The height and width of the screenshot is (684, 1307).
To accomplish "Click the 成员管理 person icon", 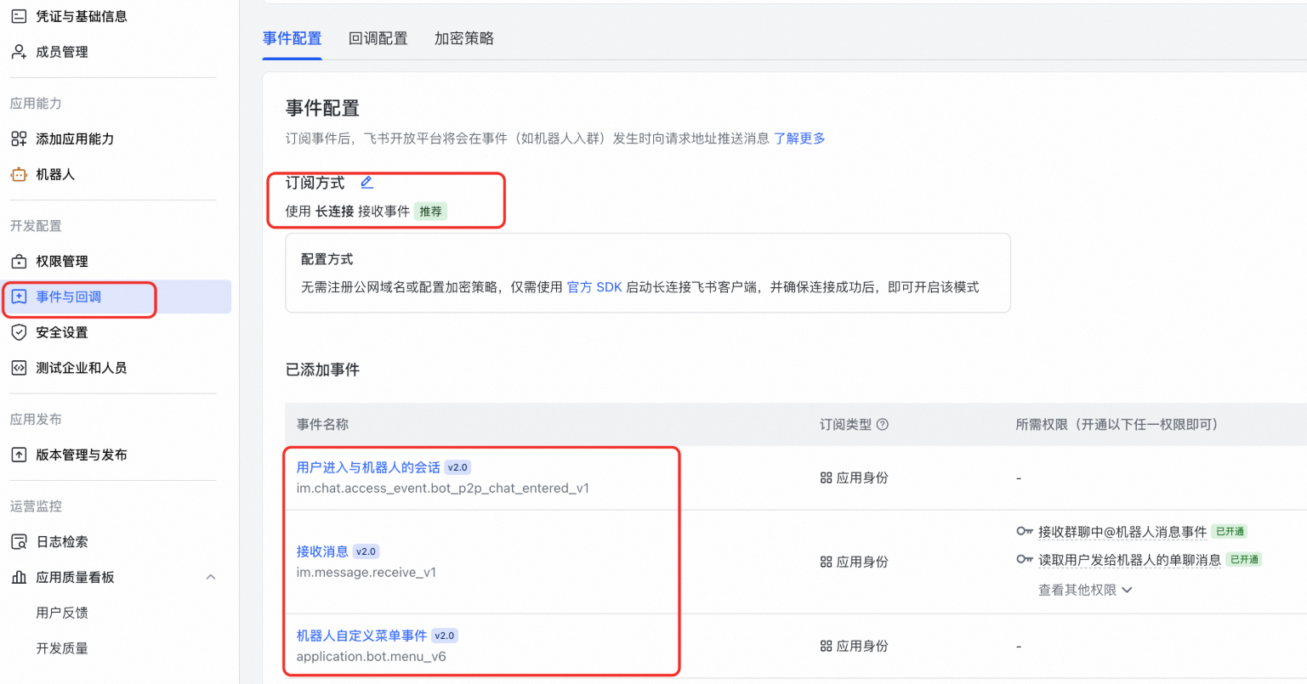I will tap(19, 52).
